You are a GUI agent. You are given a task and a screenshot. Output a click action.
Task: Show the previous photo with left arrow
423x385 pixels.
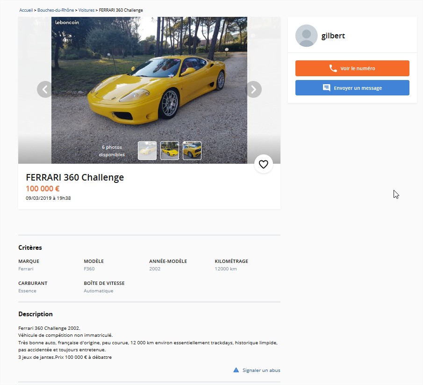(x=45, y=89)
